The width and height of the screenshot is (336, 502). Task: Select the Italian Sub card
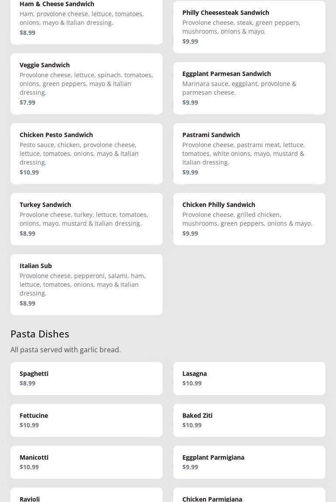click(x=86, y=285)
